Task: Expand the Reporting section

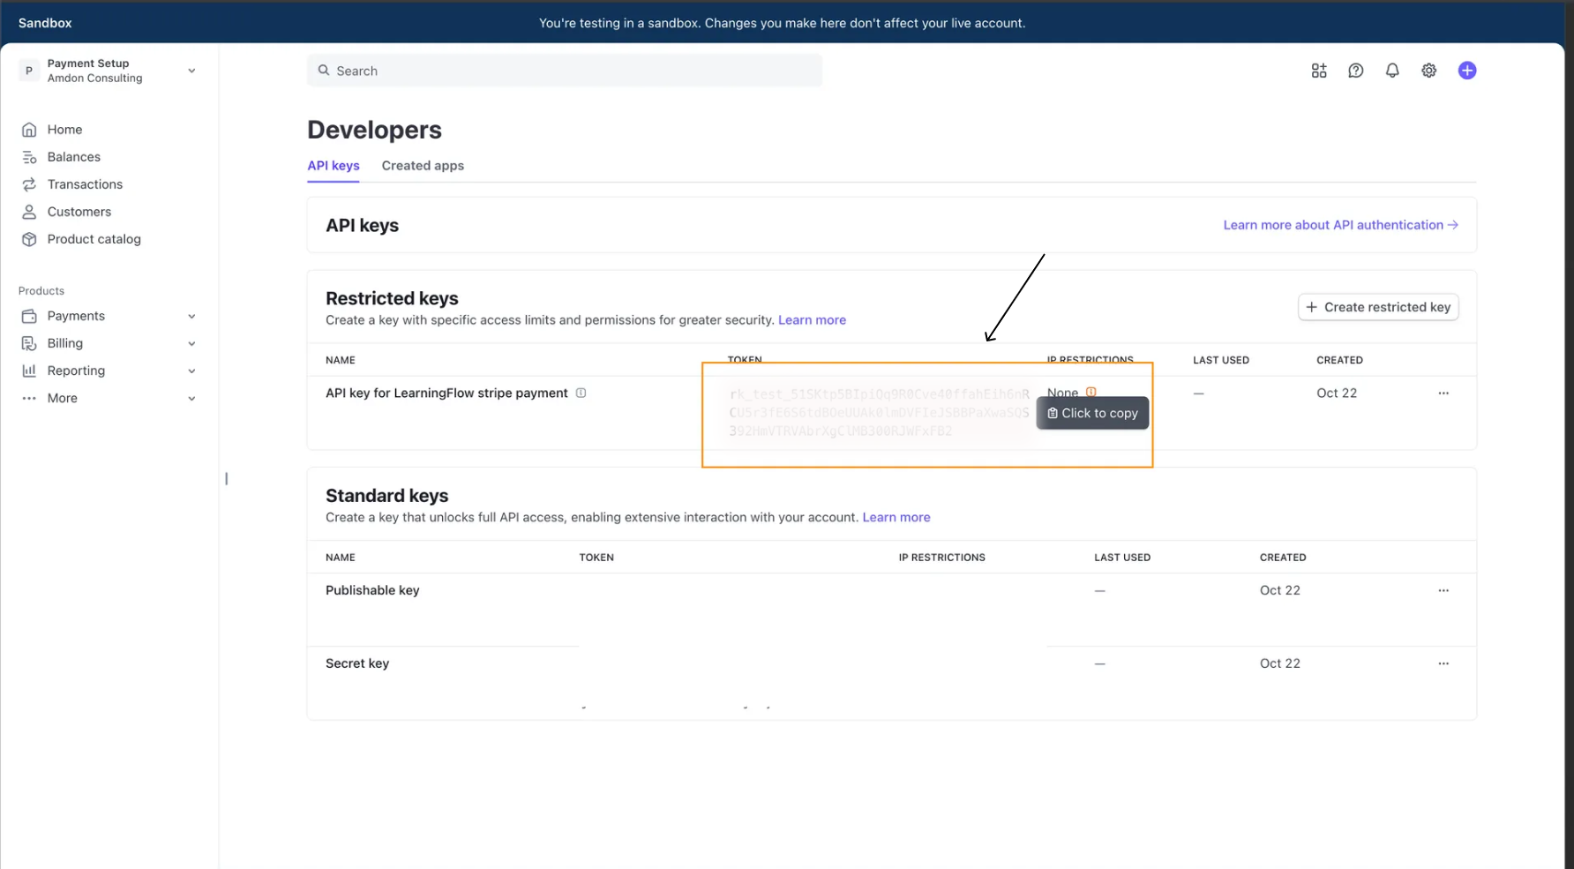Action: click(191, 371)
